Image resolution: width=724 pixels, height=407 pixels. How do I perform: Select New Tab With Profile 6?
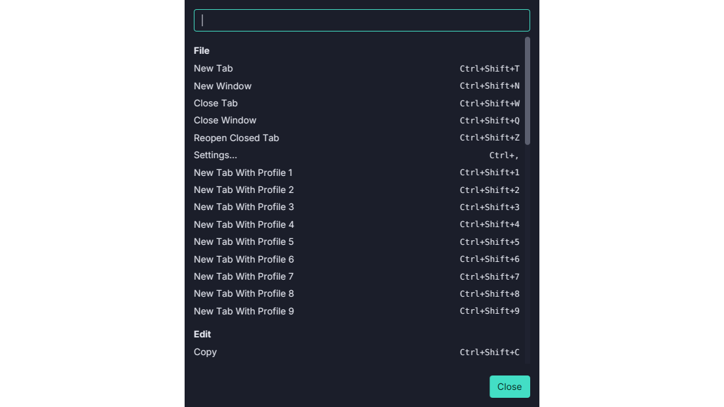point(357,259)
